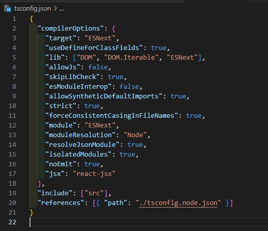Click the "references" key on line 20

[61, 203]
